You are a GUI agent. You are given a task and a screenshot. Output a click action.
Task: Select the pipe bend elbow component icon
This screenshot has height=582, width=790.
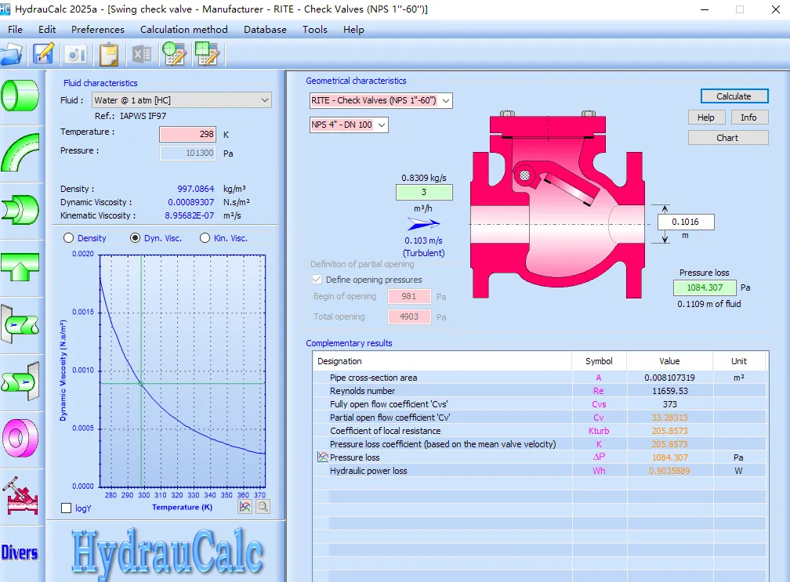pyautogui.click(x=20, y=153)
